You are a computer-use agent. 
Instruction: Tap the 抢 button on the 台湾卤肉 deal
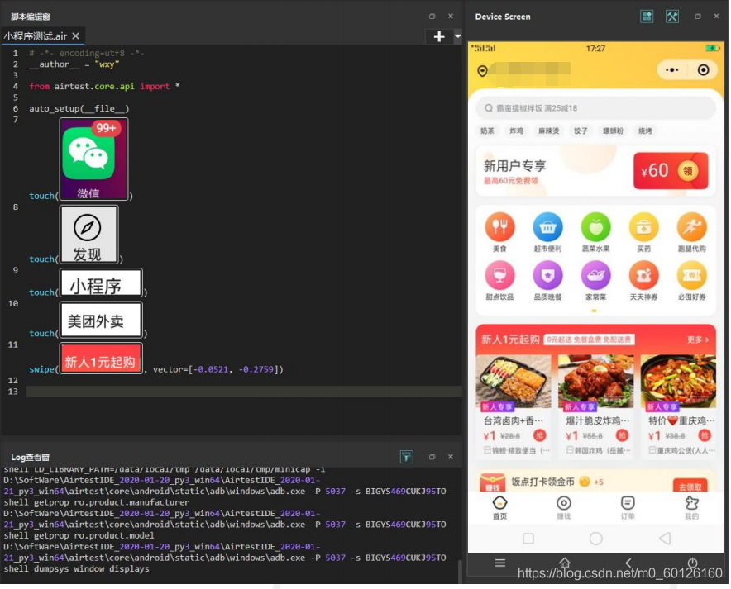(539, 435)
